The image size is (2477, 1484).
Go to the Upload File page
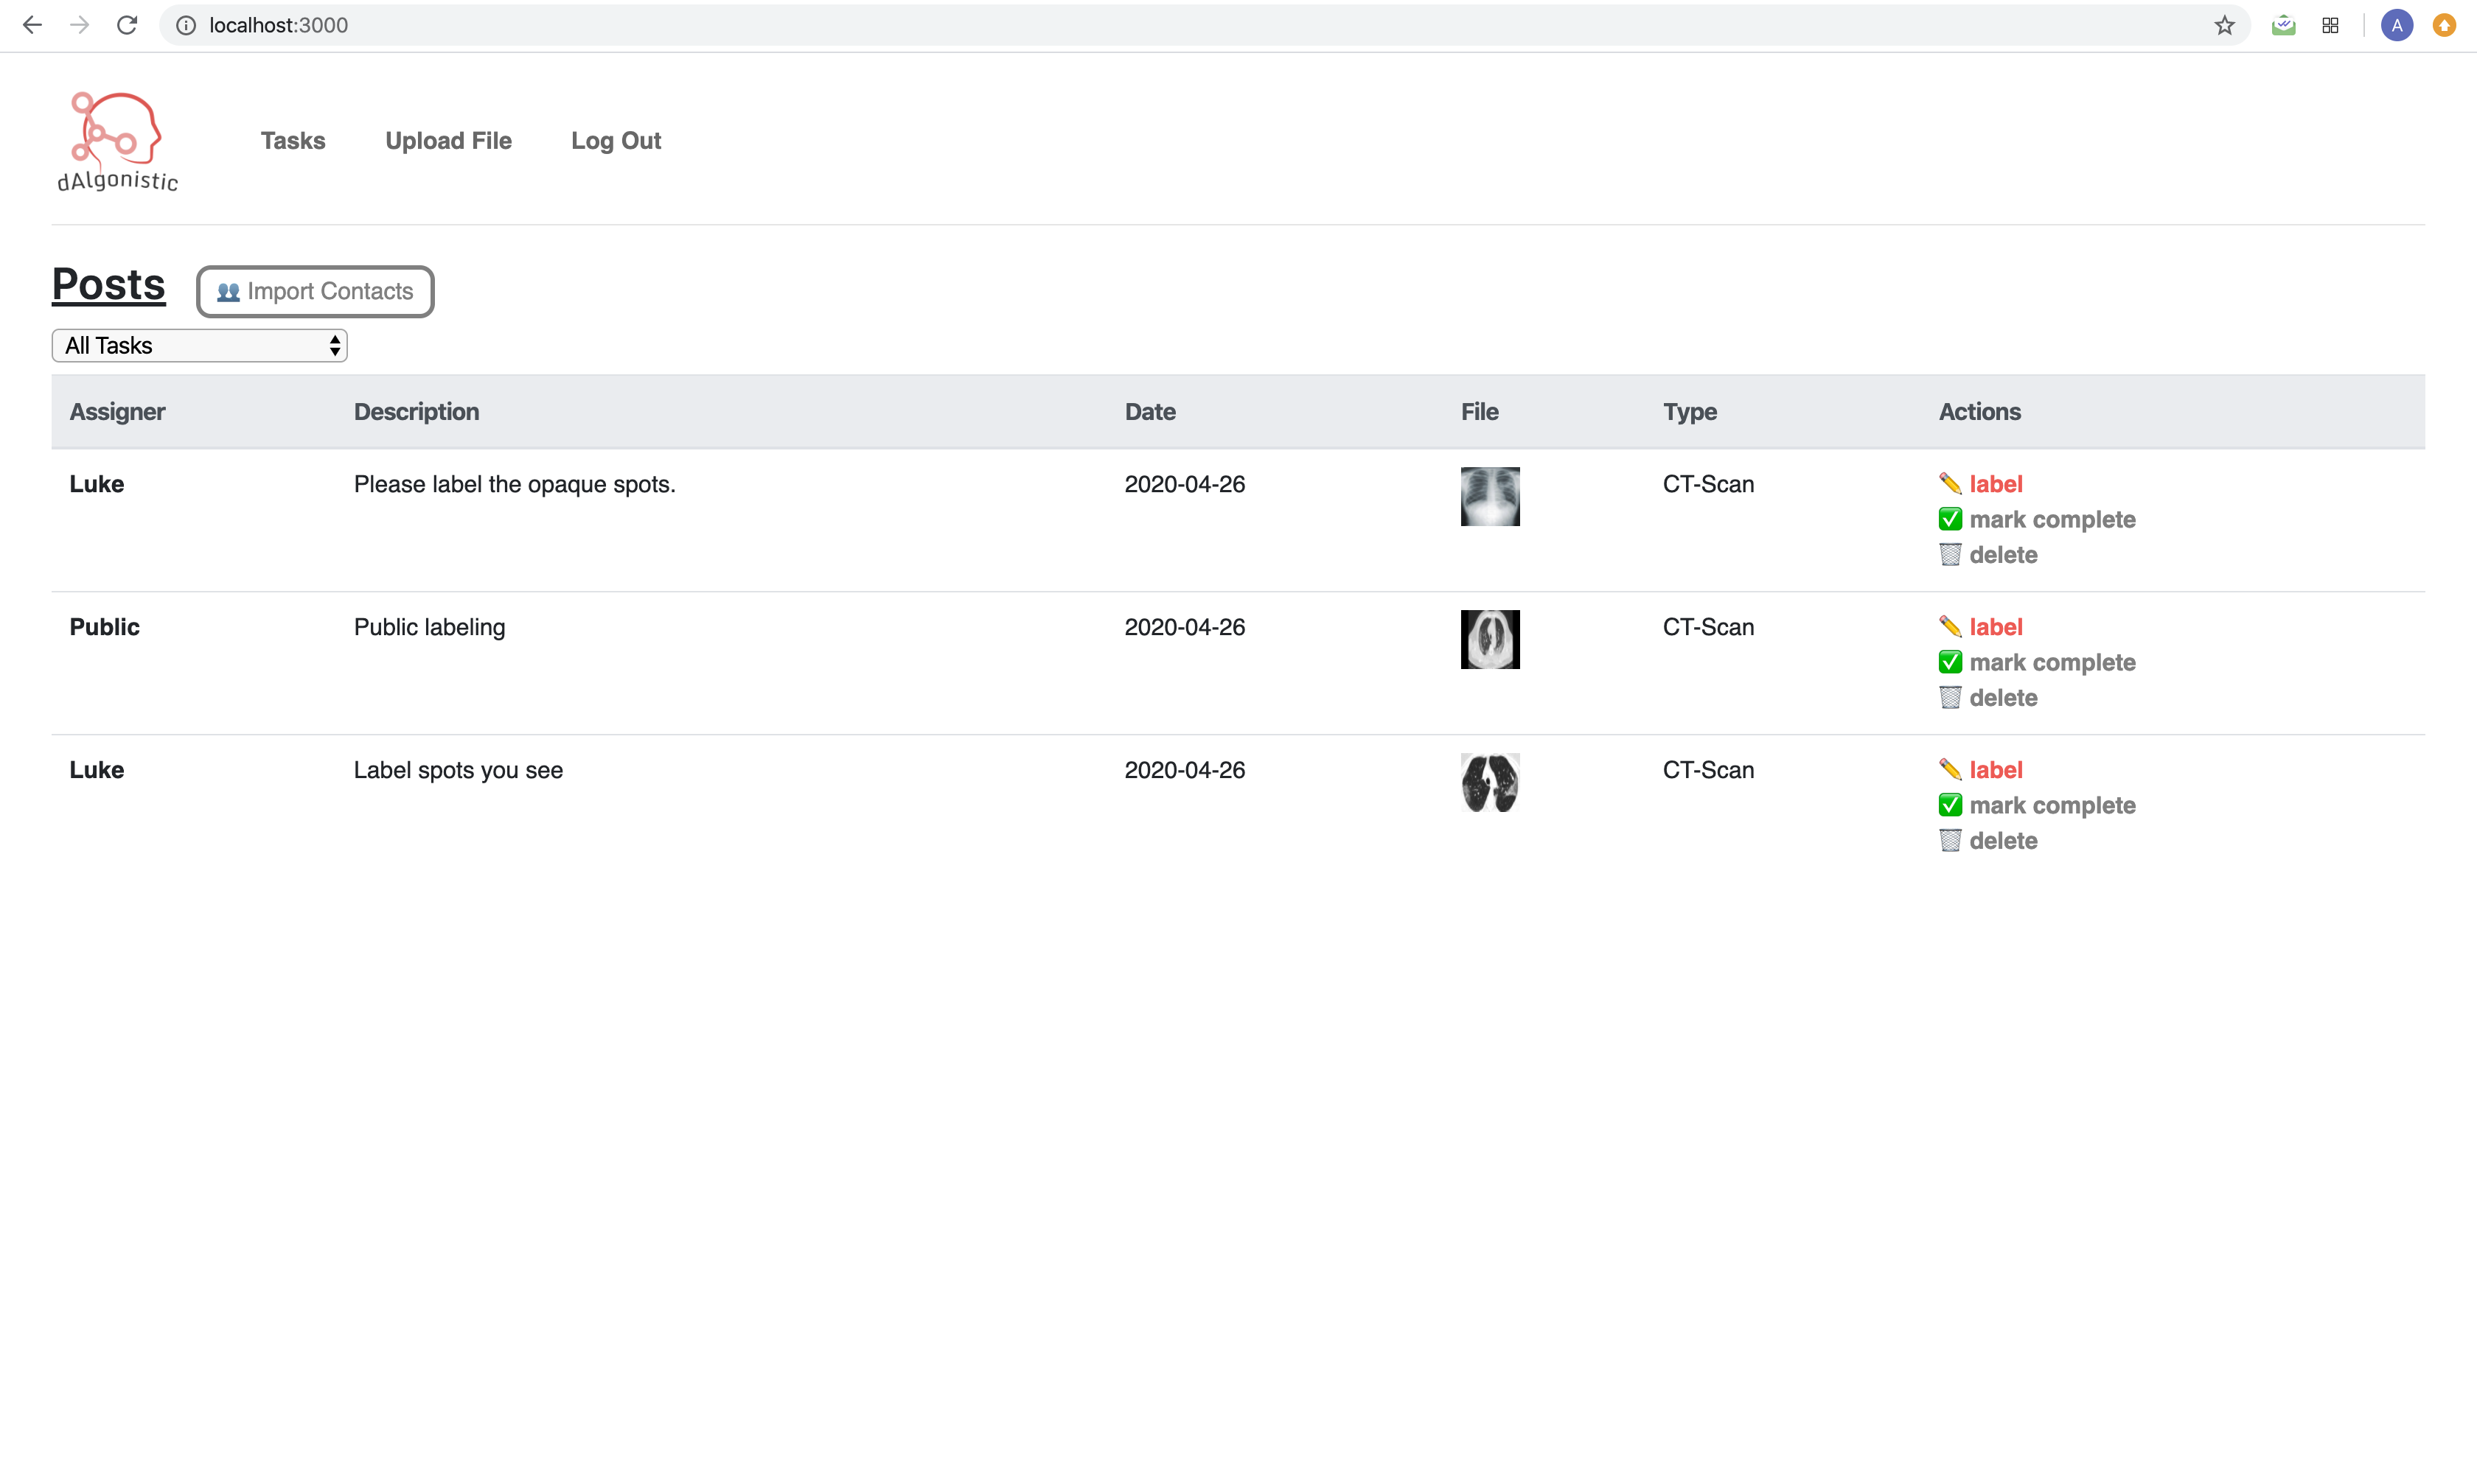point(448,141)
